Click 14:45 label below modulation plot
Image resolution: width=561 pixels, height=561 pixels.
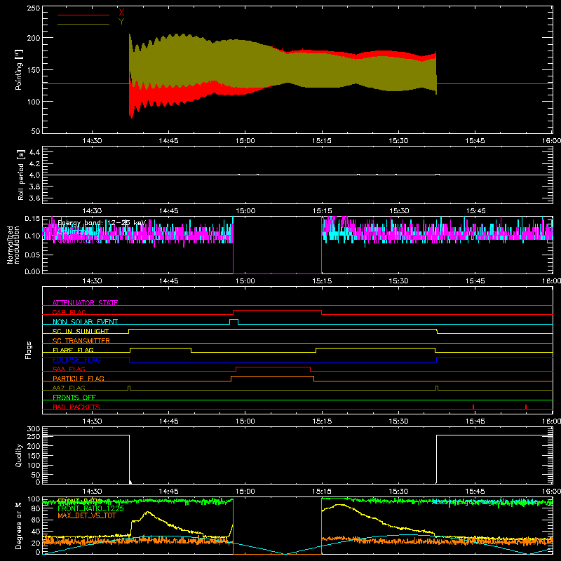168,281
